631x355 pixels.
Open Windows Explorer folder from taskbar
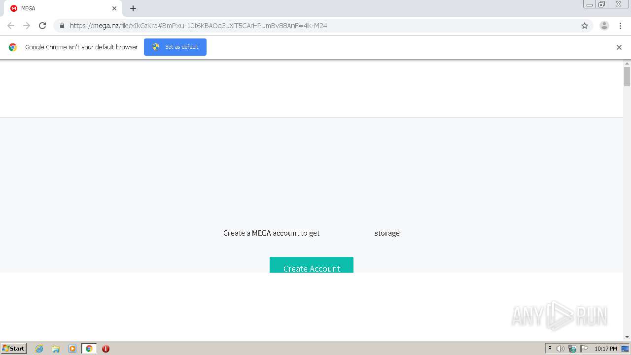coord(56,349)
